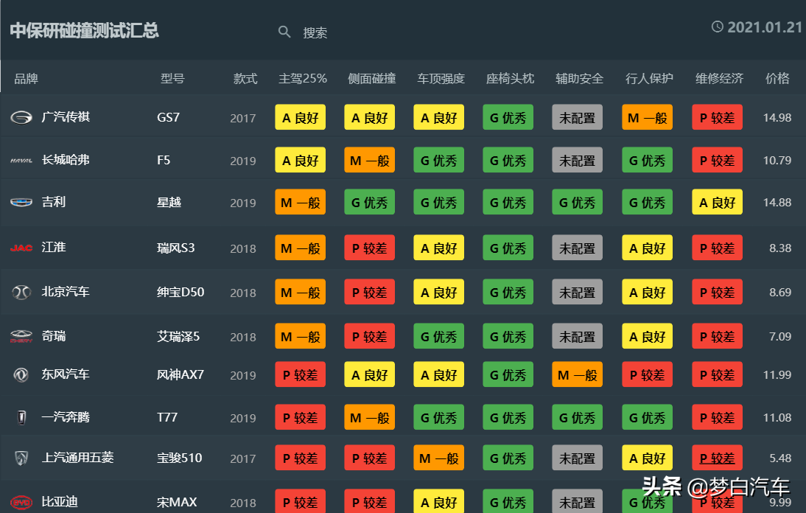
Task: Click the 主驾25% column header
Action: (x=302, y=79)
